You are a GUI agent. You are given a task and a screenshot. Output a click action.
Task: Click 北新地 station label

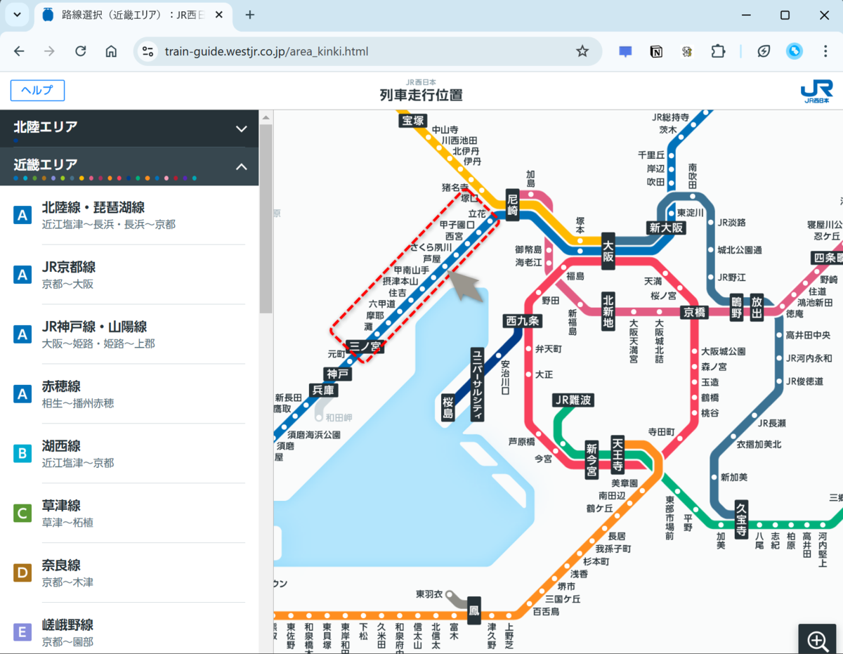(x=608, y=311)
